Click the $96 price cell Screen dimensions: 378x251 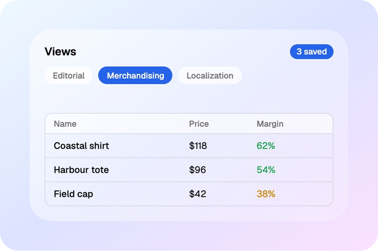(x=197, y=170)
